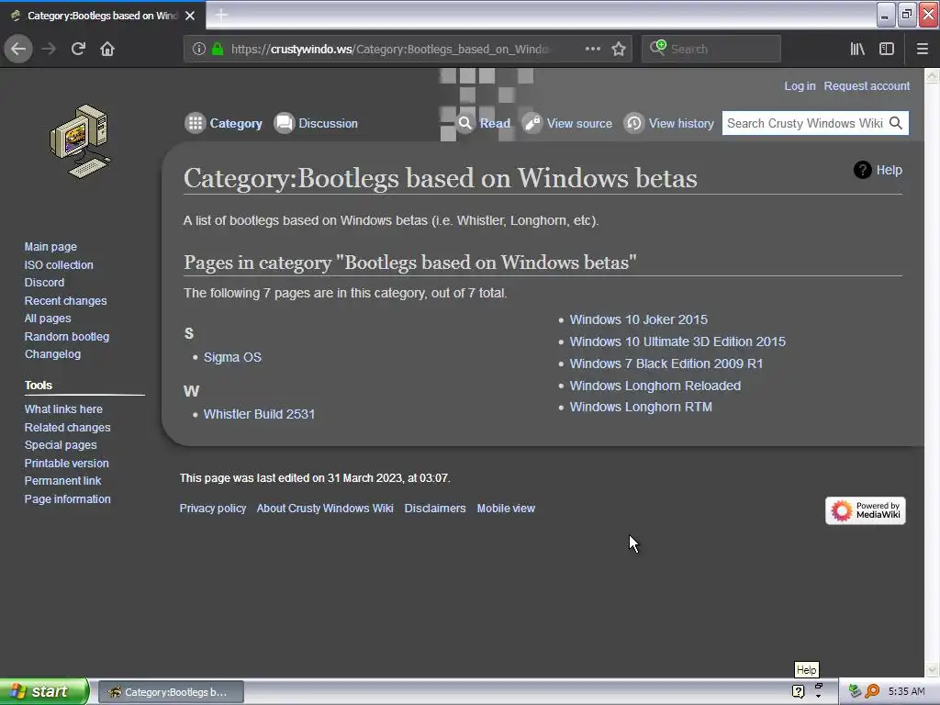Click the Powered by MediaWiki badge

click(x=865, y=510)
